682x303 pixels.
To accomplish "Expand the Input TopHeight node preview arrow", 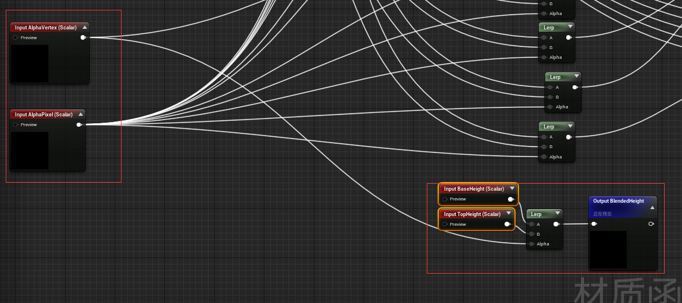I will click(509, 214).
